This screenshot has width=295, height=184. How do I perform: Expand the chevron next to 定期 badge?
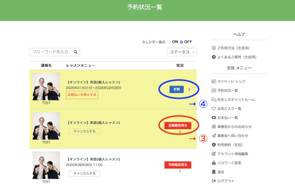click(x=189, y=89)
